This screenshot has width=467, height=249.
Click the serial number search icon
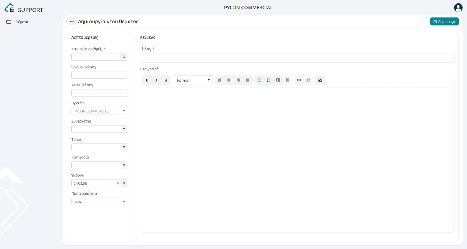pyautogui.click(x=123, y=57)
